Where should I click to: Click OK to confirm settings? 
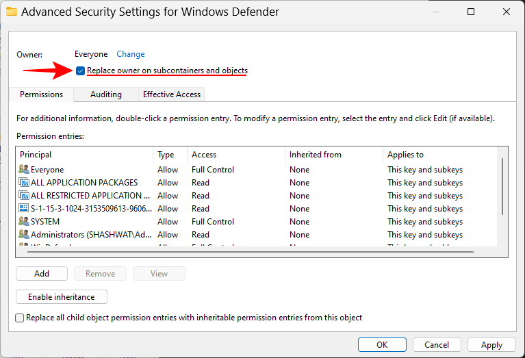(382, 345)
